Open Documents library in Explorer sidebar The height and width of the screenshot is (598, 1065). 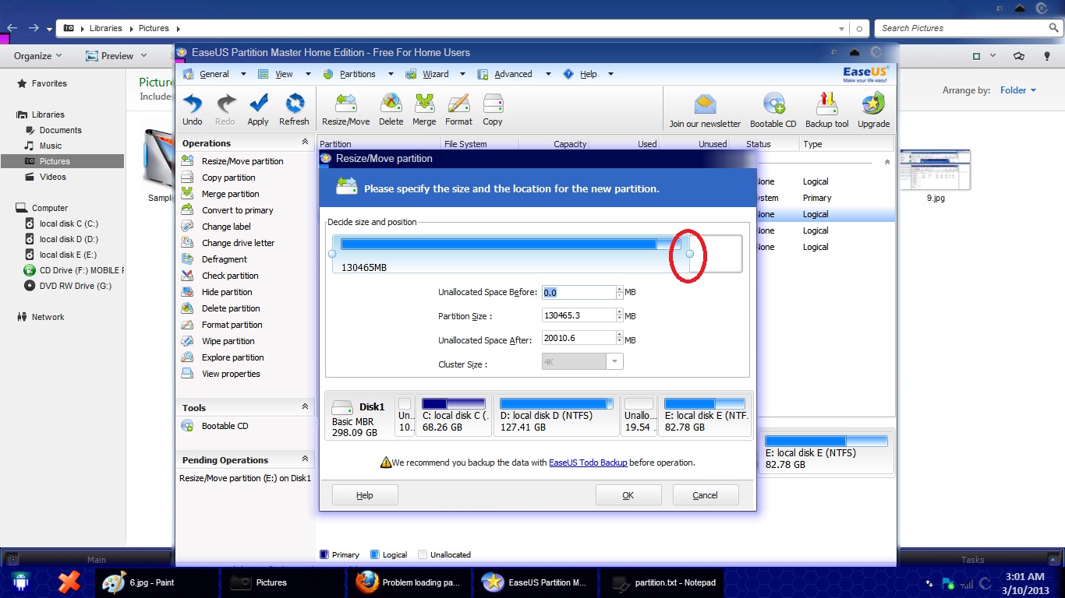(x=60, y=130)
